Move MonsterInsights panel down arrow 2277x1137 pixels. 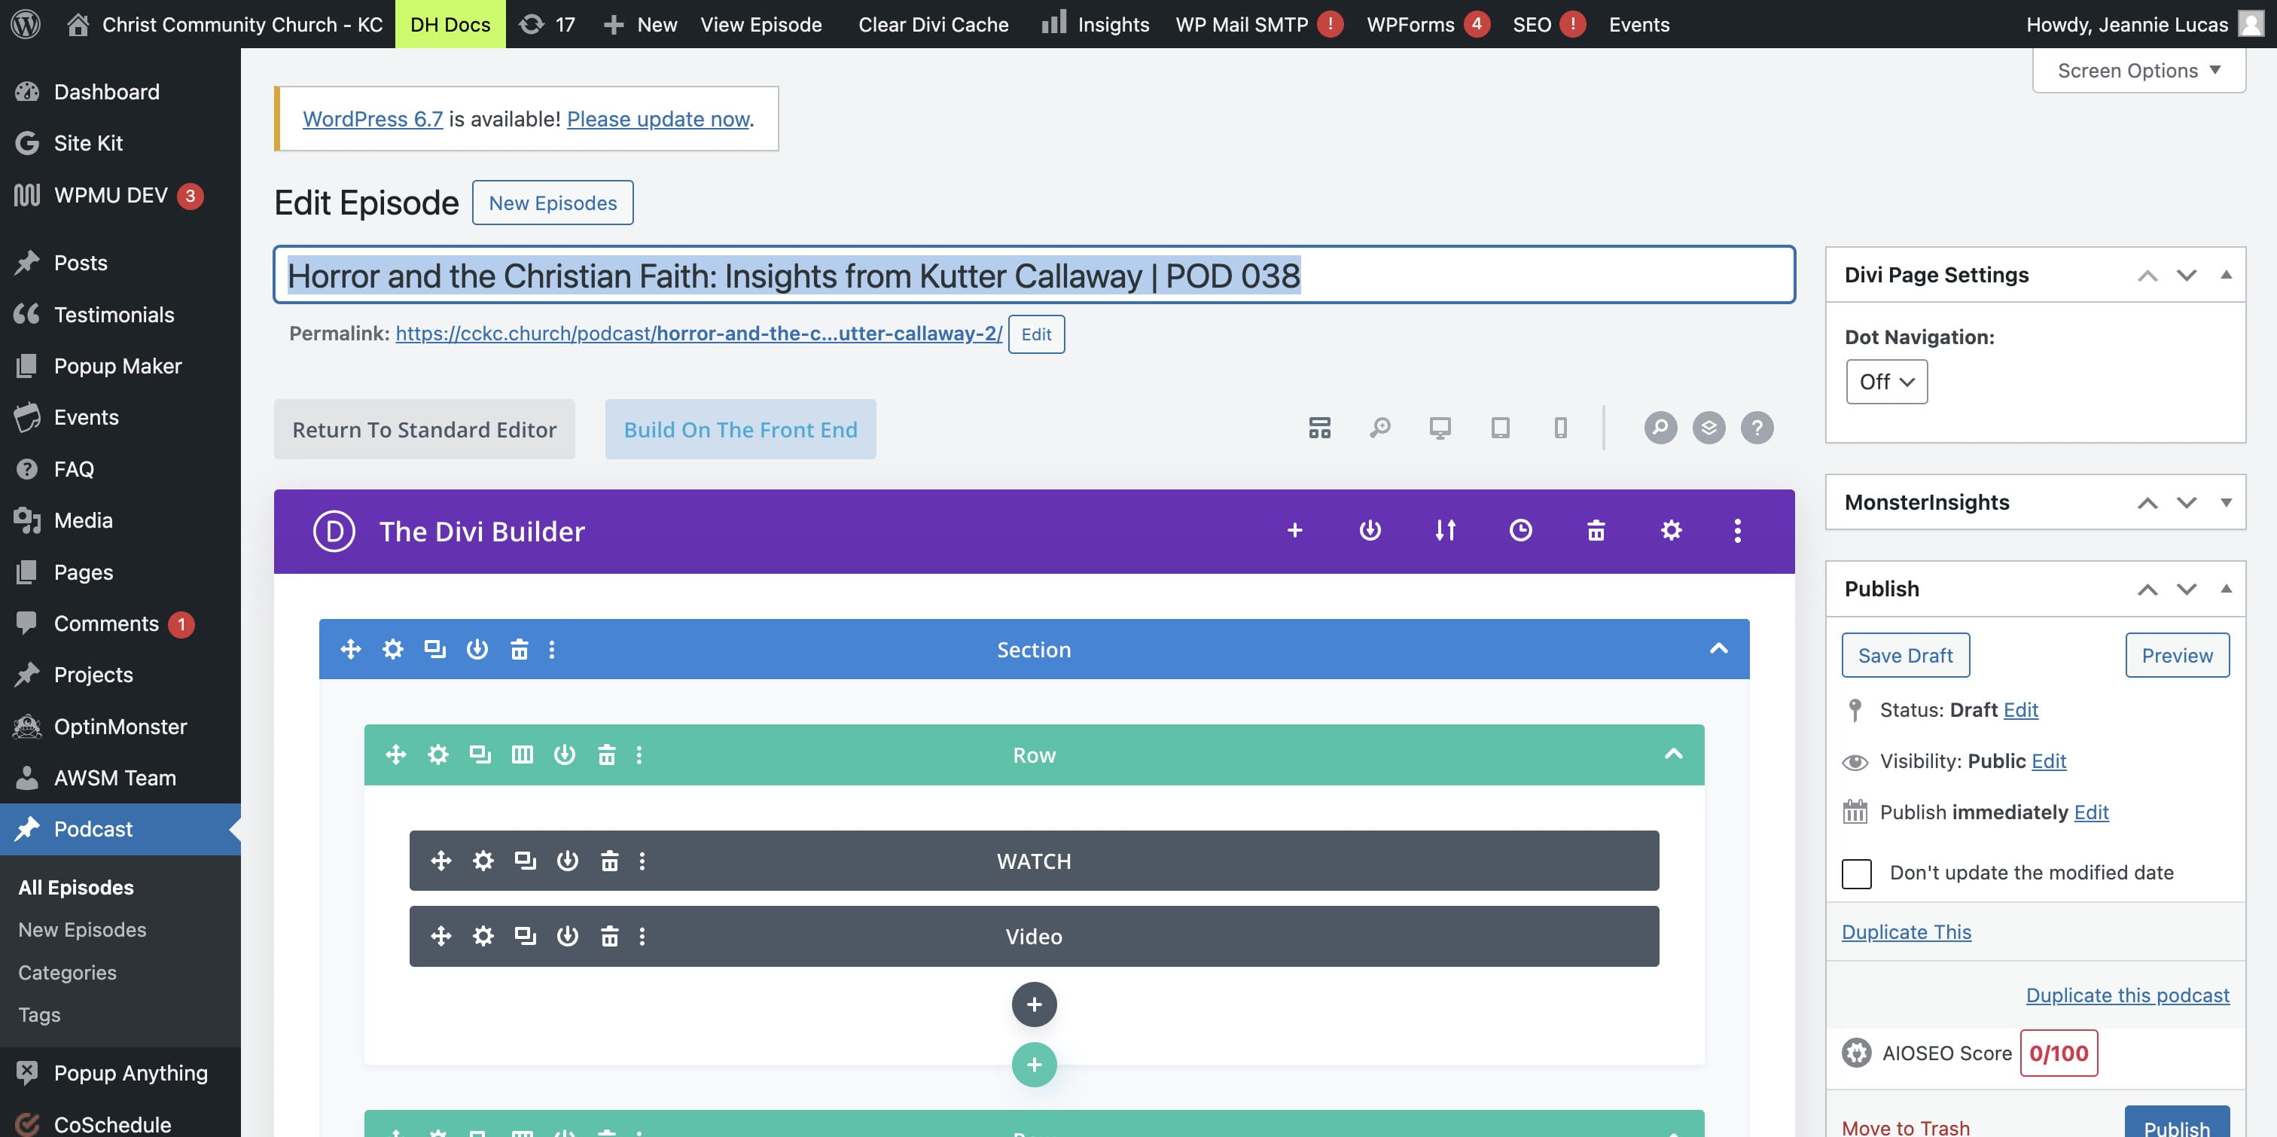[x=2186, y=502]
